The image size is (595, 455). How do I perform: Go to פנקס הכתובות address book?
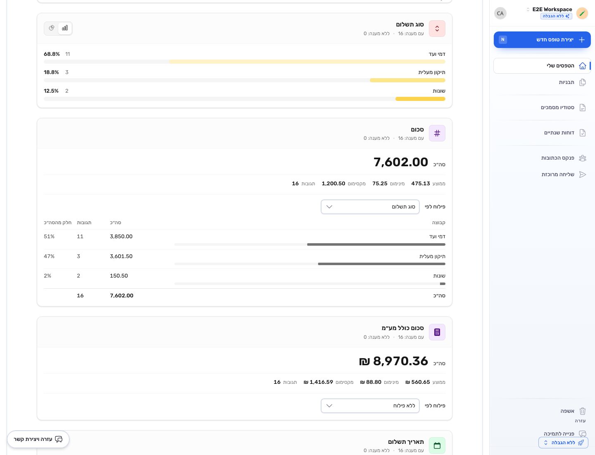click(542, 158)
